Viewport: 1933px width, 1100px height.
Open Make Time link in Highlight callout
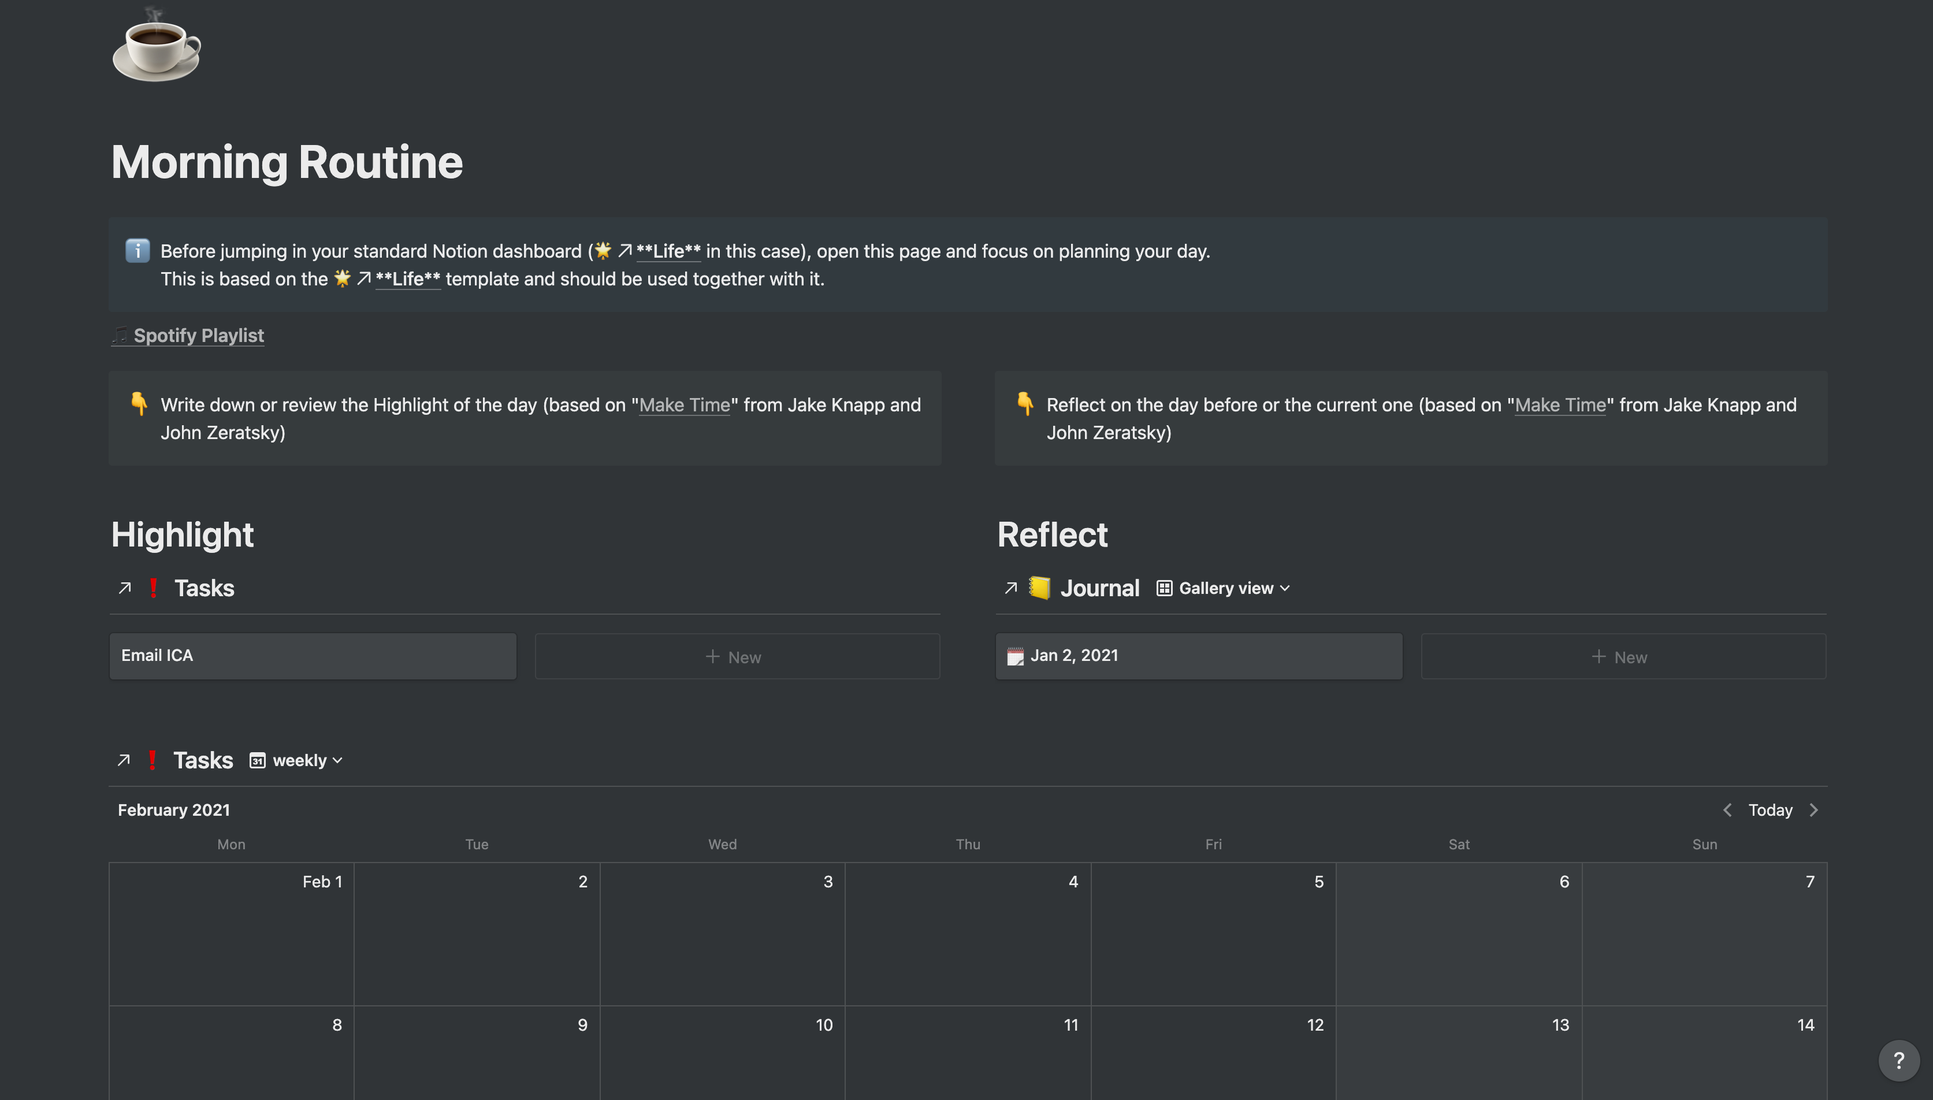tap(685, 405)
